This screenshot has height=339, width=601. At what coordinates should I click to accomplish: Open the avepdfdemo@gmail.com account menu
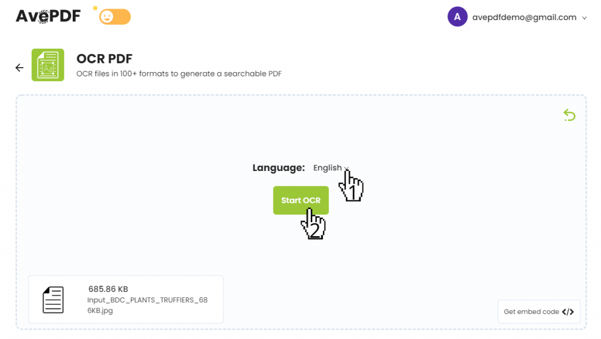click(524, 18)
